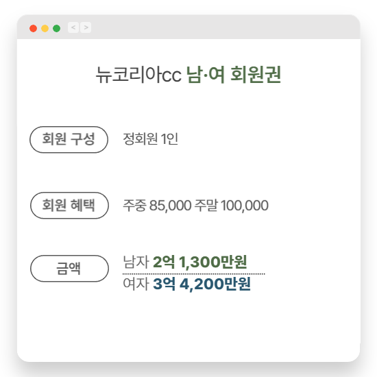Click the empty area below the prices
The image size is (377, 377).
(x=188, y=327)
